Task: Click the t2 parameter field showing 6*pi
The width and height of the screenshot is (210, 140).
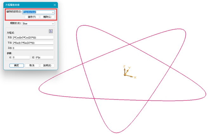Action: point(44,58)
